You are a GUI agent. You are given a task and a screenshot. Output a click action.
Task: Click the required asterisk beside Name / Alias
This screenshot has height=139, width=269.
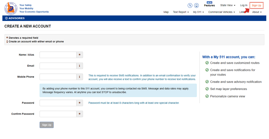[x=80, y=55]
